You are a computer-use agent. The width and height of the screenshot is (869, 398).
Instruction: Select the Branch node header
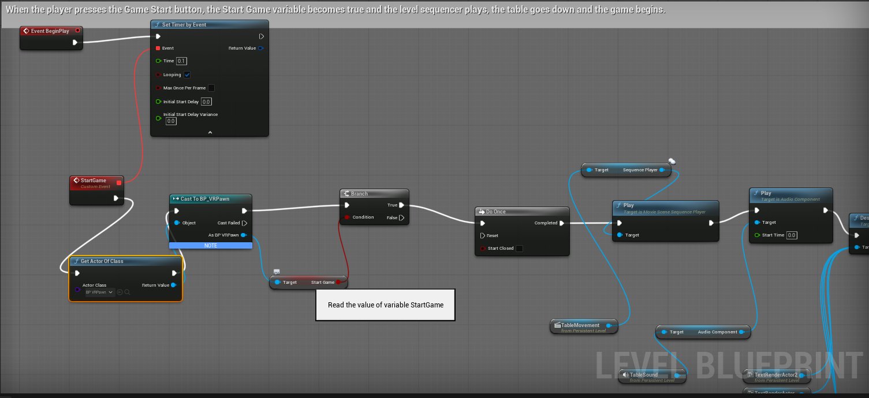click(x=374, y=193)
